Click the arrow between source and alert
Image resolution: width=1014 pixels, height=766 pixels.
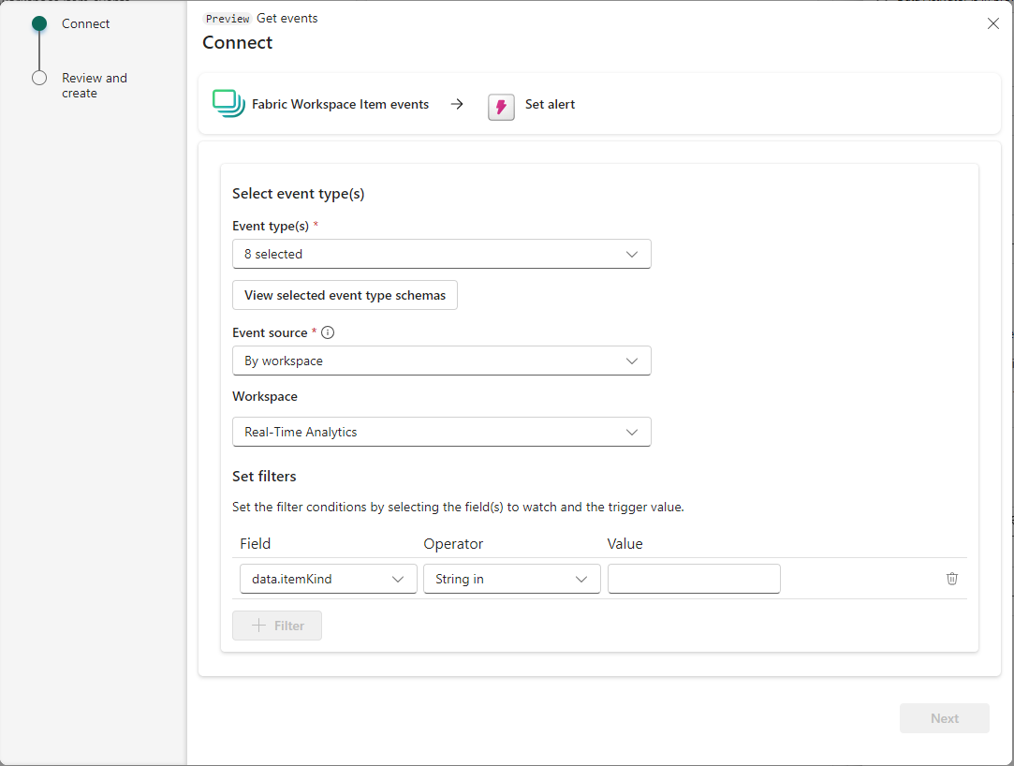click(457, 104)
